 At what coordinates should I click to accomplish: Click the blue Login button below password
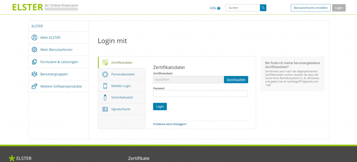click(160, 106)
